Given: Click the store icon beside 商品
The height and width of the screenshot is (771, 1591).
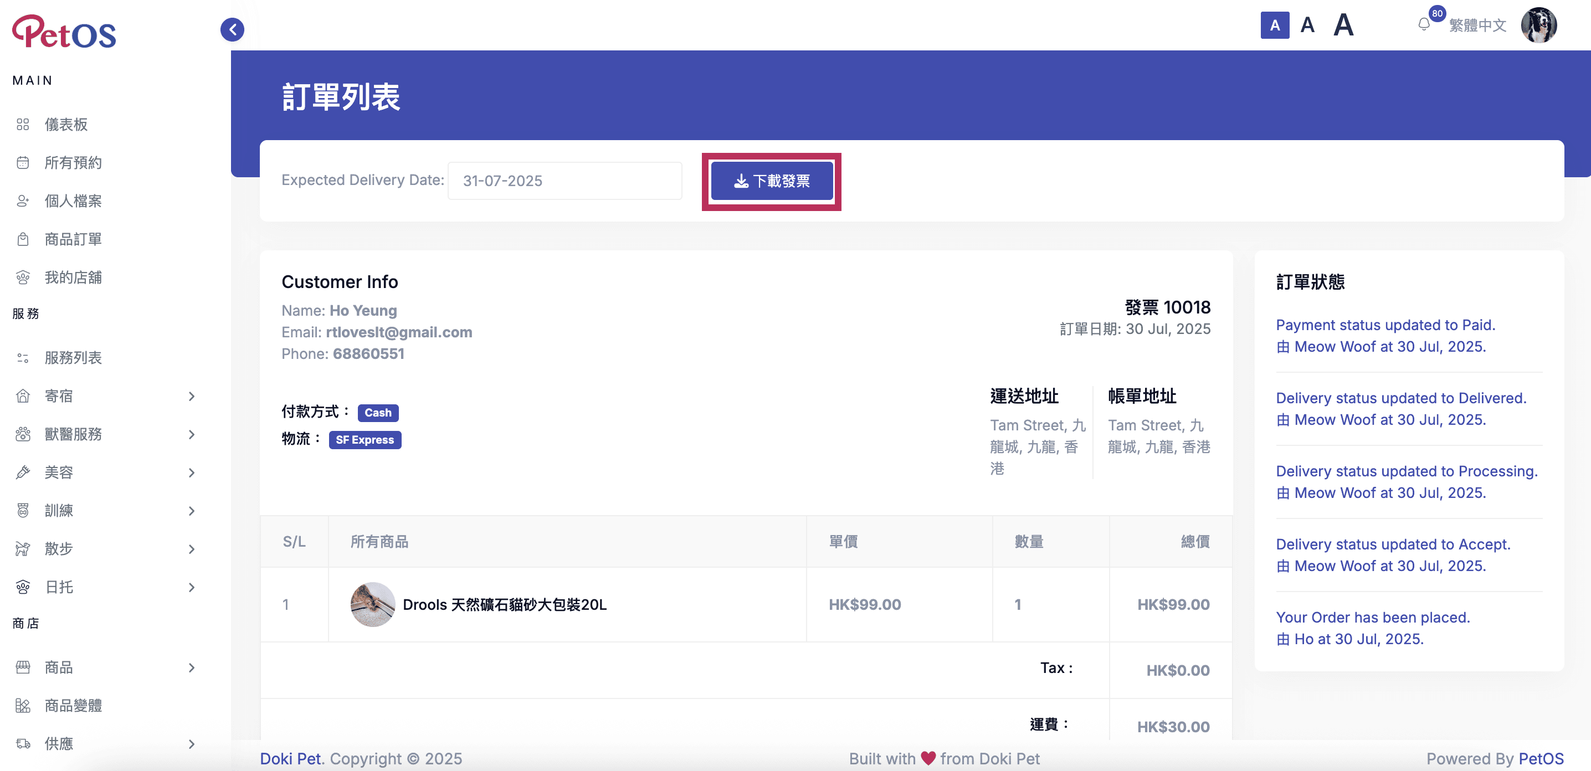Looking at the screenshot, I should pos(23,668).
